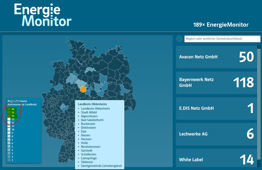The height and width of the screenshot is (170, 262).
Task: Choose the Lechwerke AG card
Action: 216,134
